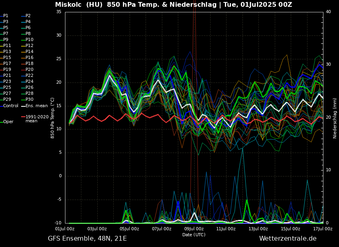Select the Oper legend entry
The width and height of the screenshot is (339, 247).
8,122
